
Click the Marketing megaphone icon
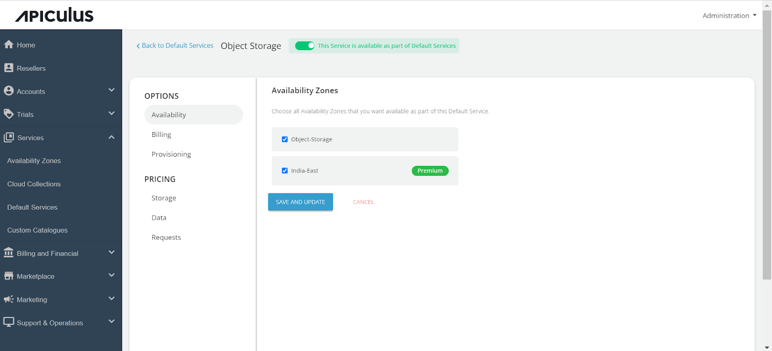[x=9, y=299]
